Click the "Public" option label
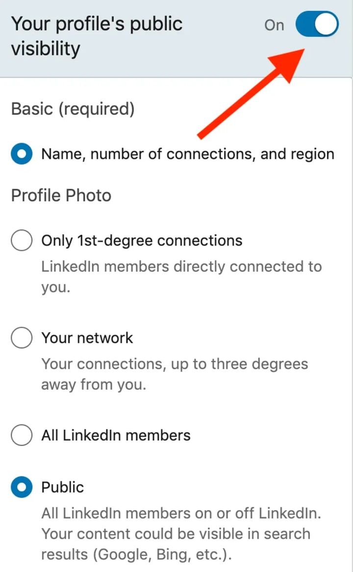This screenshot has width=353, height=572. click(63, 487)
